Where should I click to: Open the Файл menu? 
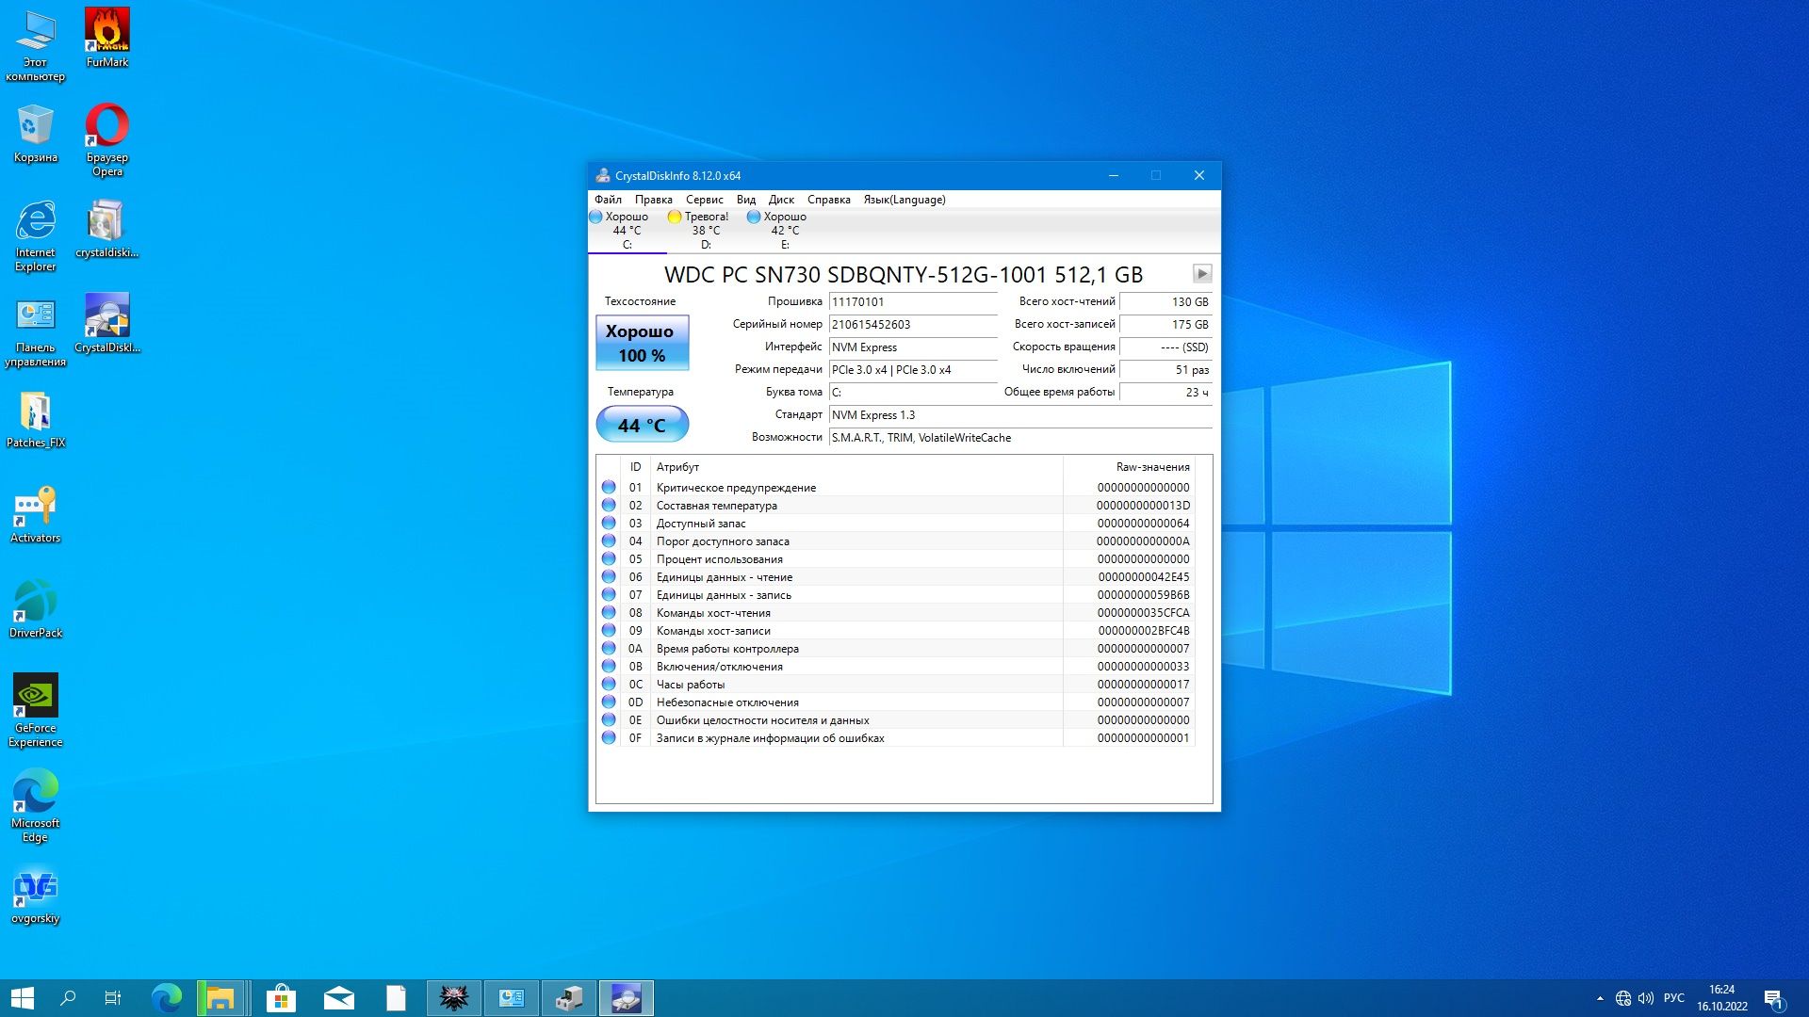(608, 200)
